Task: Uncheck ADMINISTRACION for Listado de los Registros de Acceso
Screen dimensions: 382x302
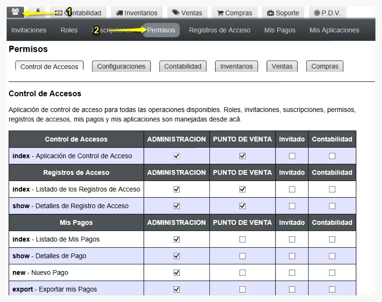Action: point(176,189)
